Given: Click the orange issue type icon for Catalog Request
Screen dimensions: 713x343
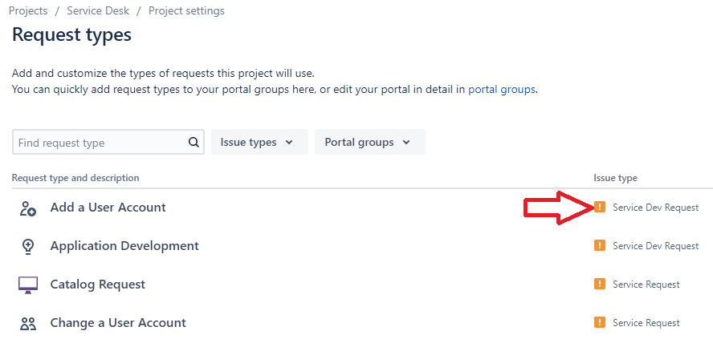Looking at the screenshot, I should (600, 284).
